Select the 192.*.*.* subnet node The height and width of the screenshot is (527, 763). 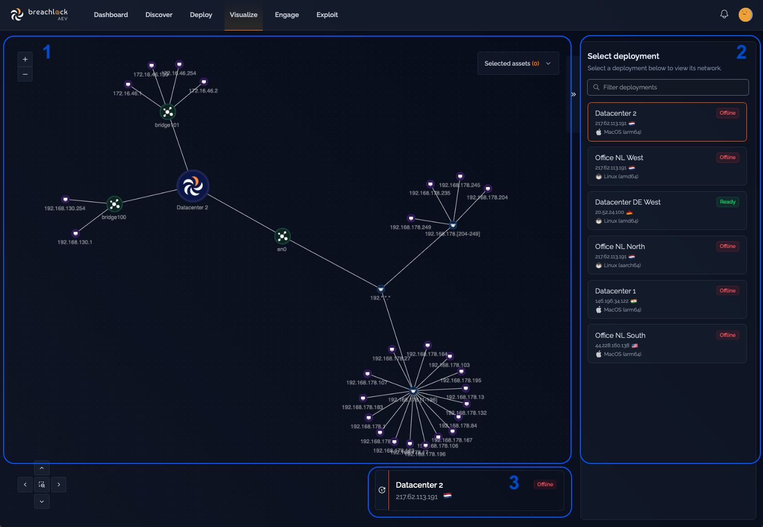pos(381,289)
